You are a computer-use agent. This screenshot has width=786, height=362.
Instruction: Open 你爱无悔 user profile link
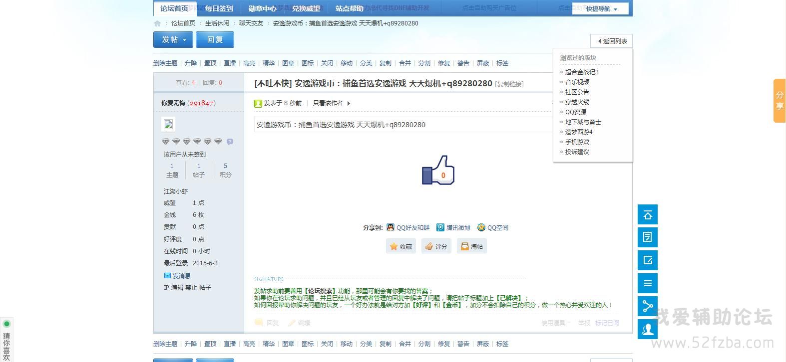point(173,103)
